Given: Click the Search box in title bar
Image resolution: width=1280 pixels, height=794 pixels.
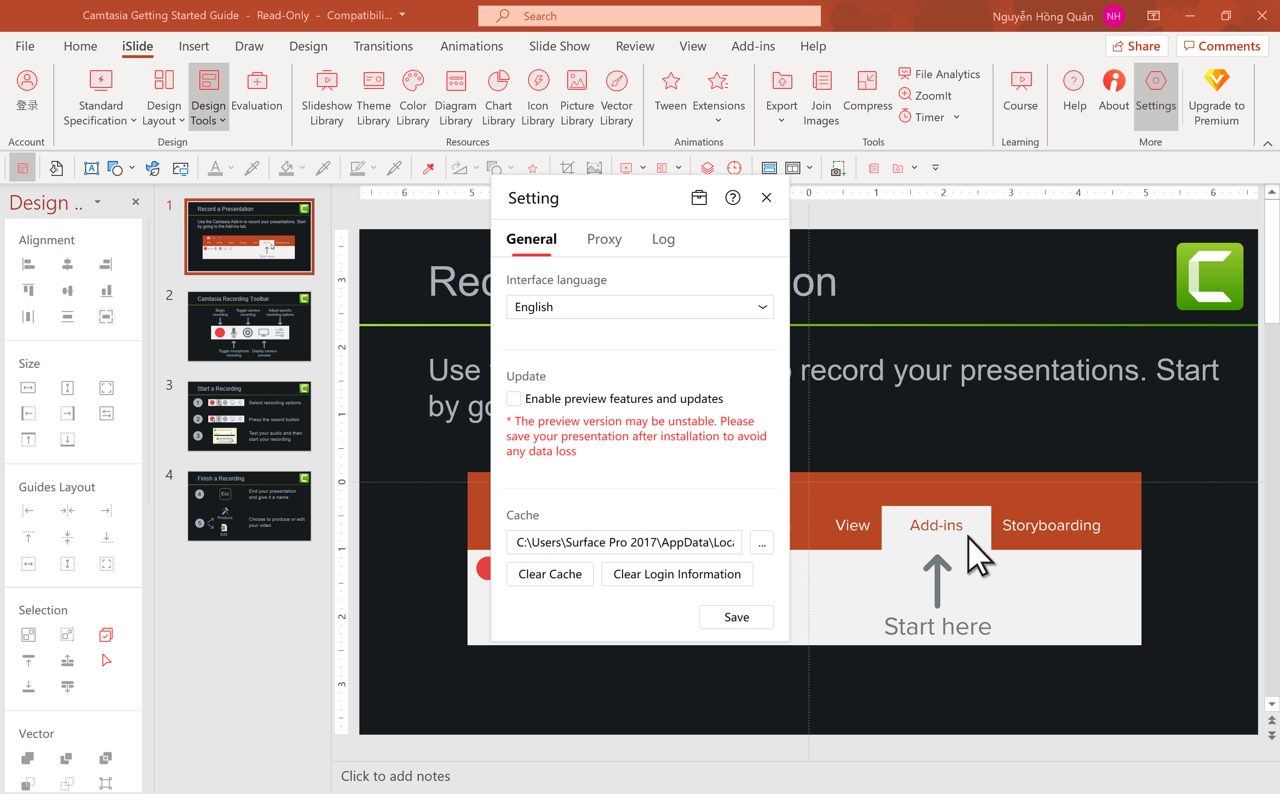Looking at the screenshot, I should click(x=649, y=16).
